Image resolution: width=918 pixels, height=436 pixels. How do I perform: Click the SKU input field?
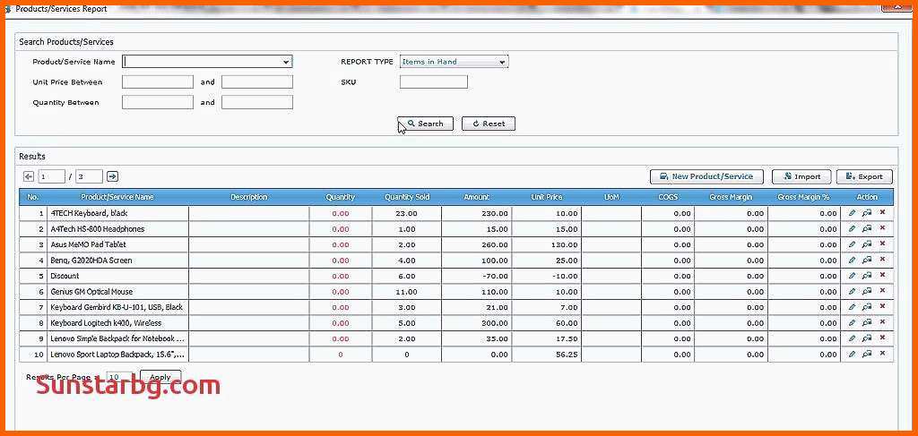pyautogui.click(x=434, y=82)
